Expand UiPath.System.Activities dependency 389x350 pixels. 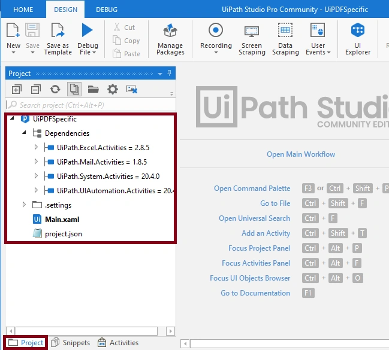tap(36, 176)
